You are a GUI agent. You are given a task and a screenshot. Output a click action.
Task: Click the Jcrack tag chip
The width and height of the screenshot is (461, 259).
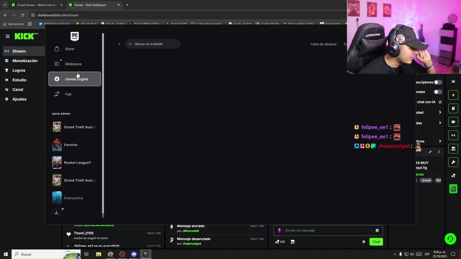point(426,180)
